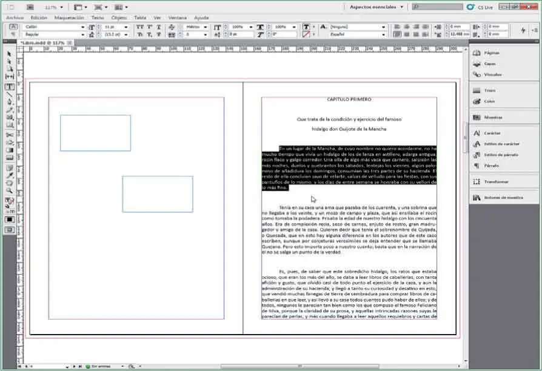Image resolution: width=542 pixels, height=371 pixels.
Task: Toggle All Caps (TT) formatting
Action: [x=139, y=27]
